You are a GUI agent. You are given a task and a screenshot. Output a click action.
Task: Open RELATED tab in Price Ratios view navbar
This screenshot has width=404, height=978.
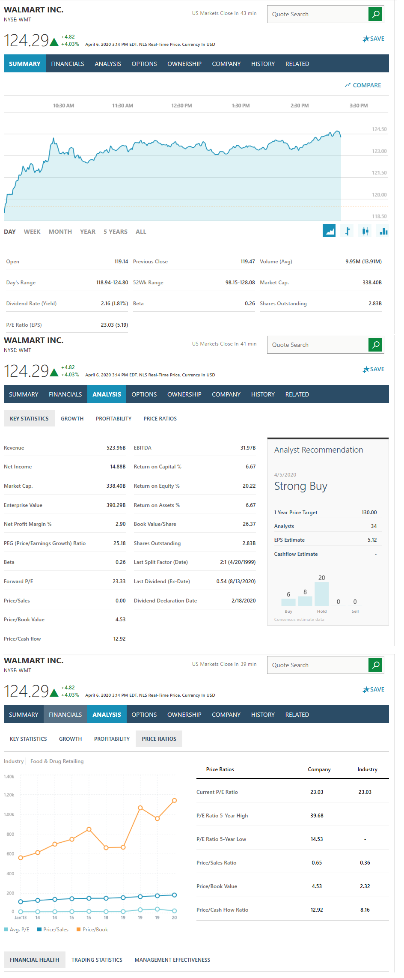pyautogui.click(x=297, y=715)
